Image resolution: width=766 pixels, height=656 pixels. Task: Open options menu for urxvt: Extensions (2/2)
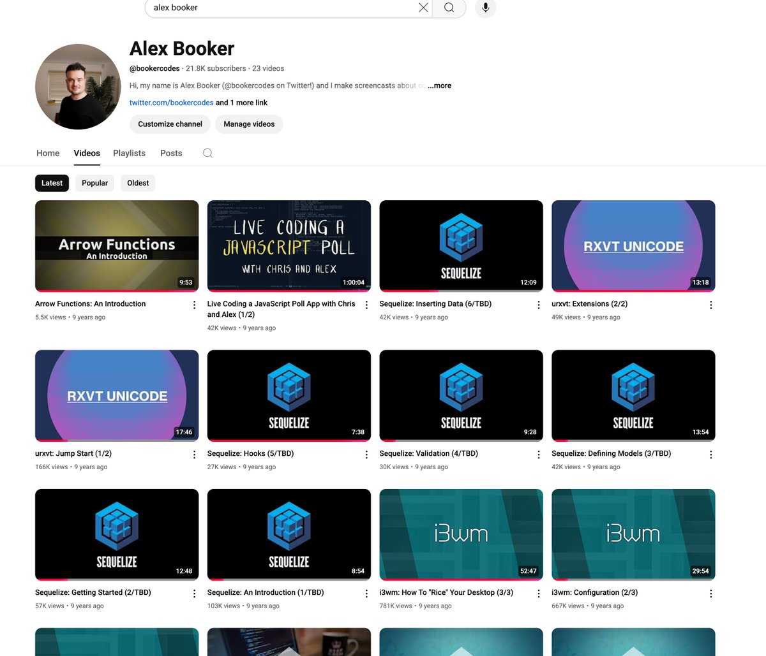(x=710, y=305)
